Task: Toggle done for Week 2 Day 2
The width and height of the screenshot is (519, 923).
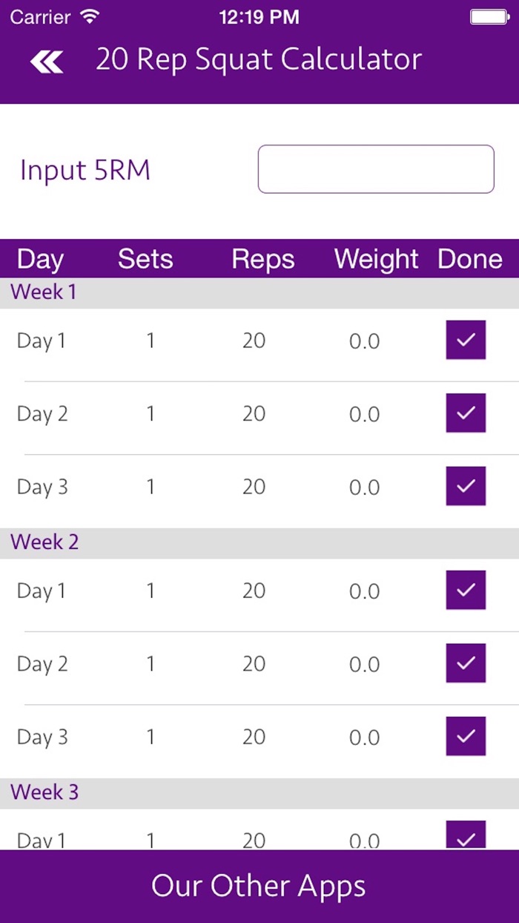Action: pos(465,663)
